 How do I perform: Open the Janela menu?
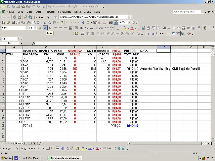(87, 12)
